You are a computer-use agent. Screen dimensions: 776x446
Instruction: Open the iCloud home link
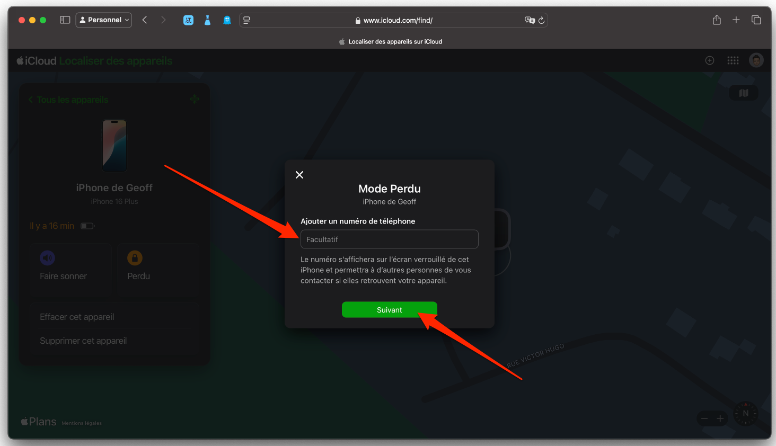click(x=37, y=61)
